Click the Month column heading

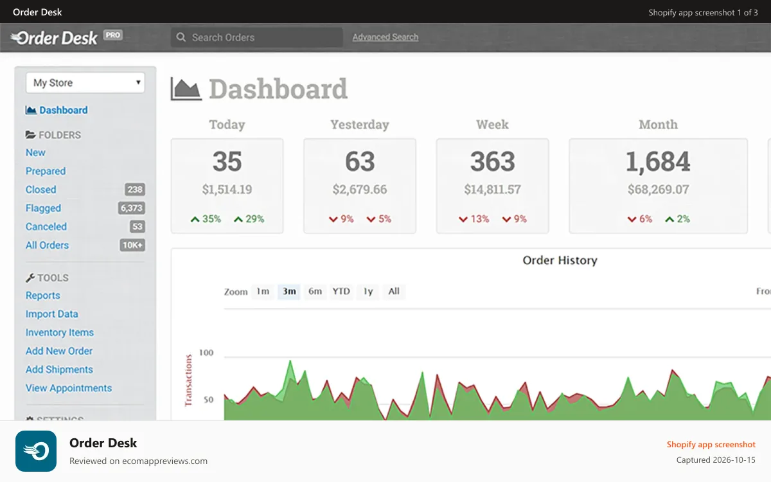click(659, 125)
